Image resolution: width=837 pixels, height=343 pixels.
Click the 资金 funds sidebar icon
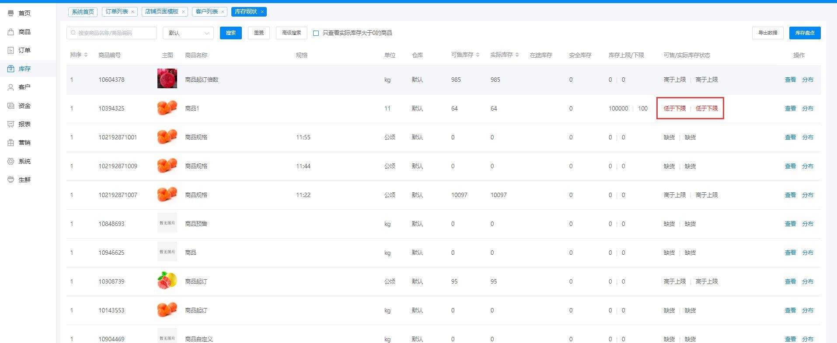tap(11, 106)
